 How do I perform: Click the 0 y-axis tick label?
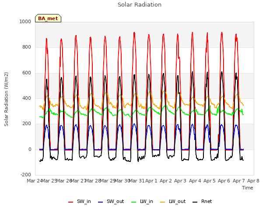point(30,149)
